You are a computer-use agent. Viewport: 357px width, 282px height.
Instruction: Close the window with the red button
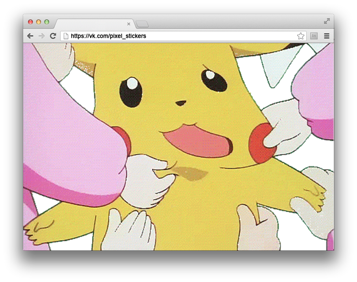click(x=30, y=22)
